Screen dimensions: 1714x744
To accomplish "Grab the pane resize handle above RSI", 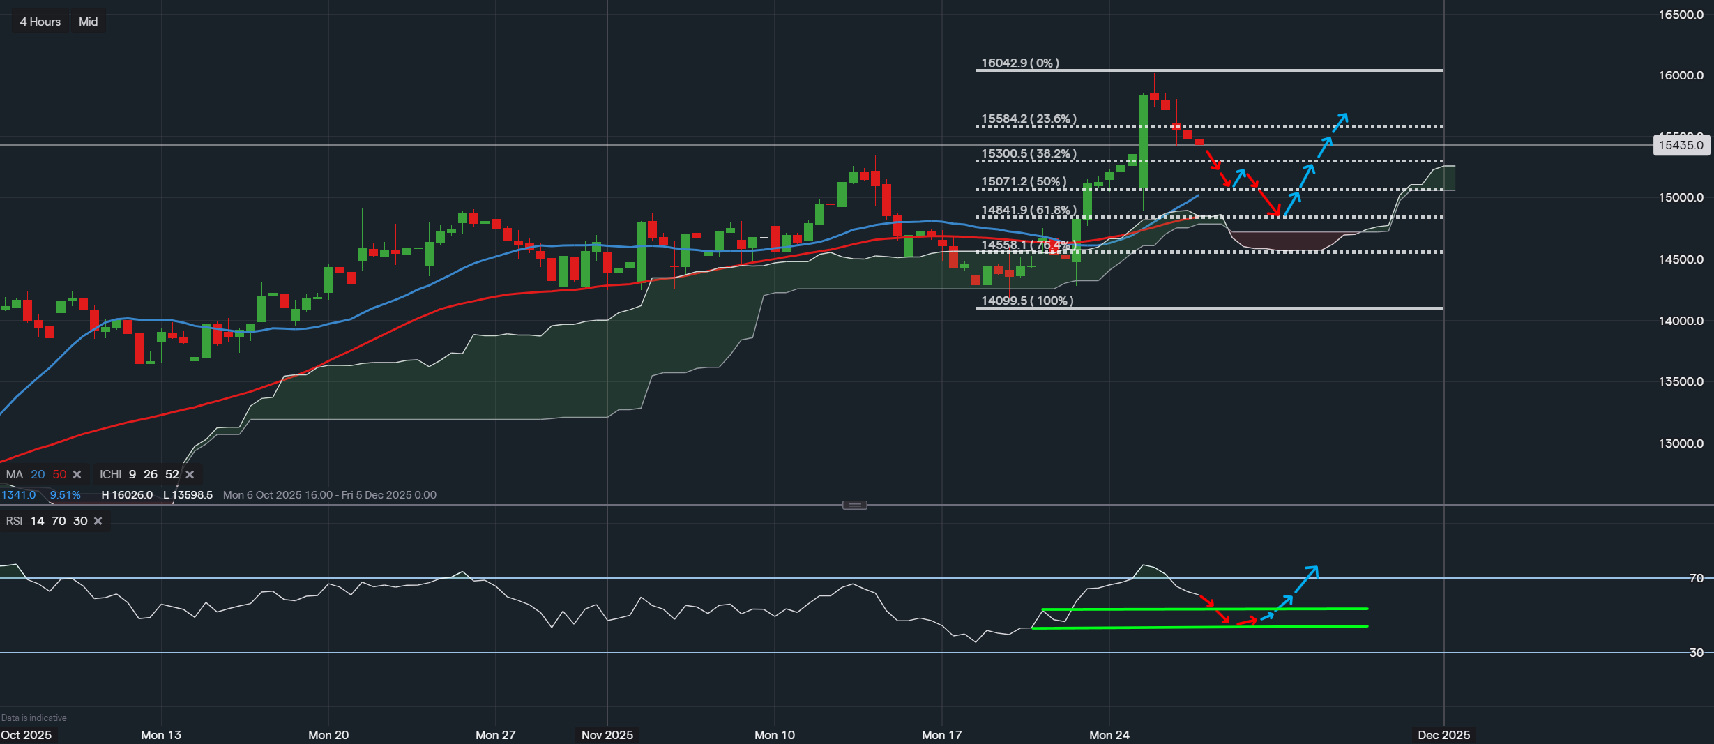I will [x=855, y=505].
